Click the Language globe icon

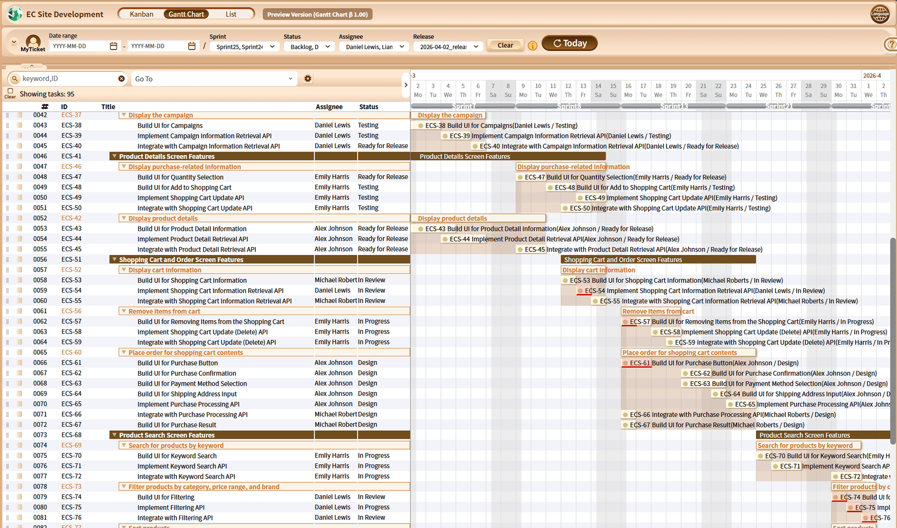point(880,14)
